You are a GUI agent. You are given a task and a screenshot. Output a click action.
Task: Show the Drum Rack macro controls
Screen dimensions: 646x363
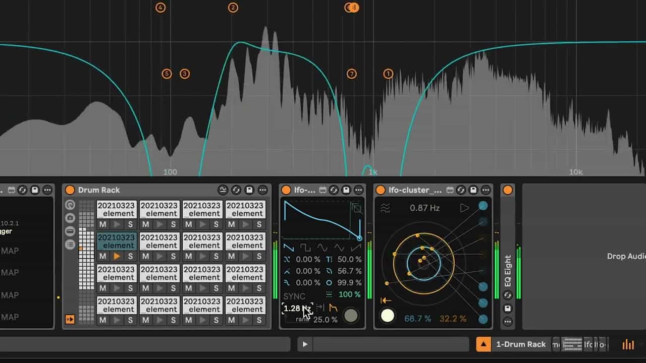[70, 205]
